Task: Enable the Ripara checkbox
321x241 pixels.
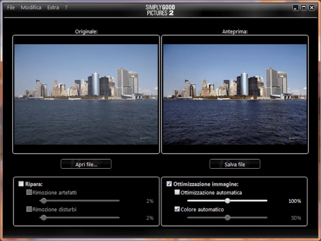Action: tap(21, 184)
